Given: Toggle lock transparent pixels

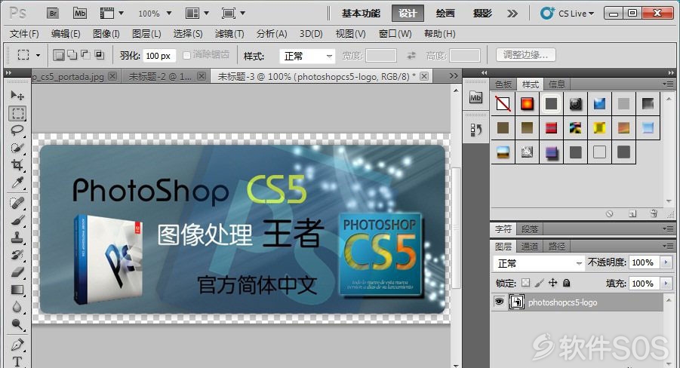Looking at the screenshot, I should coord(525,283).
